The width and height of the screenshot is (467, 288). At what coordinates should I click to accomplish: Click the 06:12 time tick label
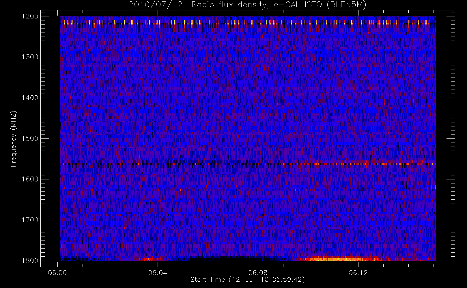(358, 273)
